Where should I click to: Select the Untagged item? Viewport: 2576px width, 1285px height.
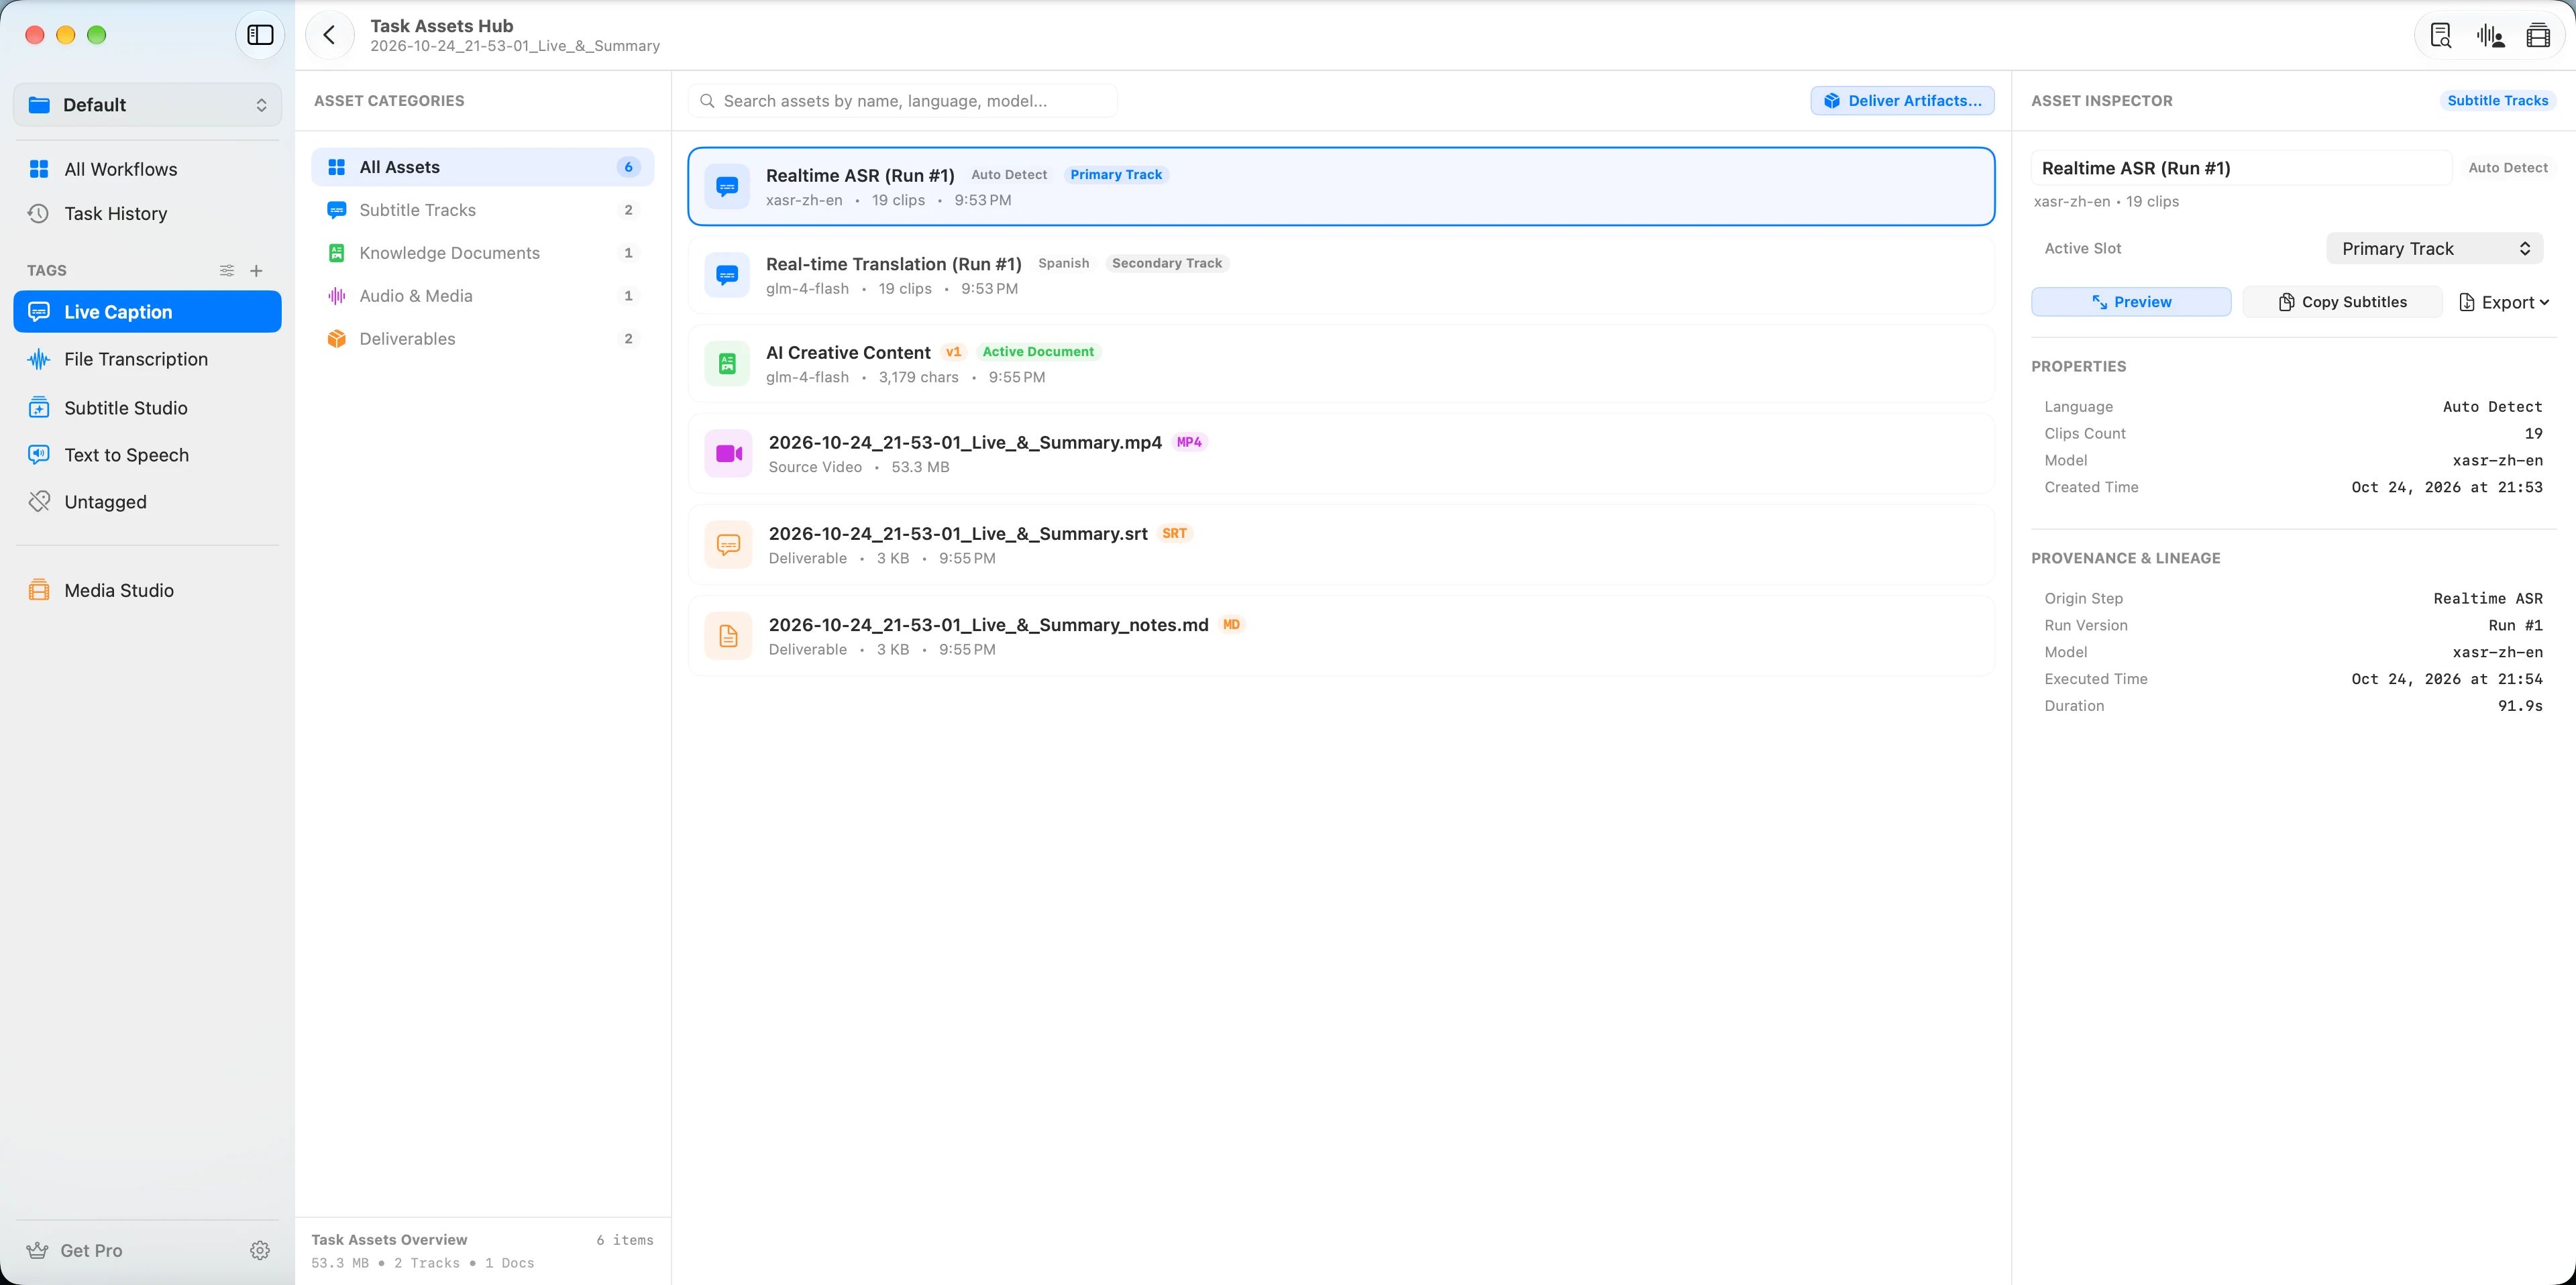[147, 502]
